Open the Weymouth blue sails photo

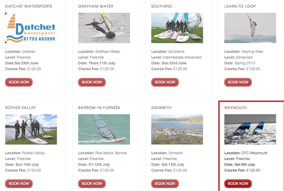(250, 129)
